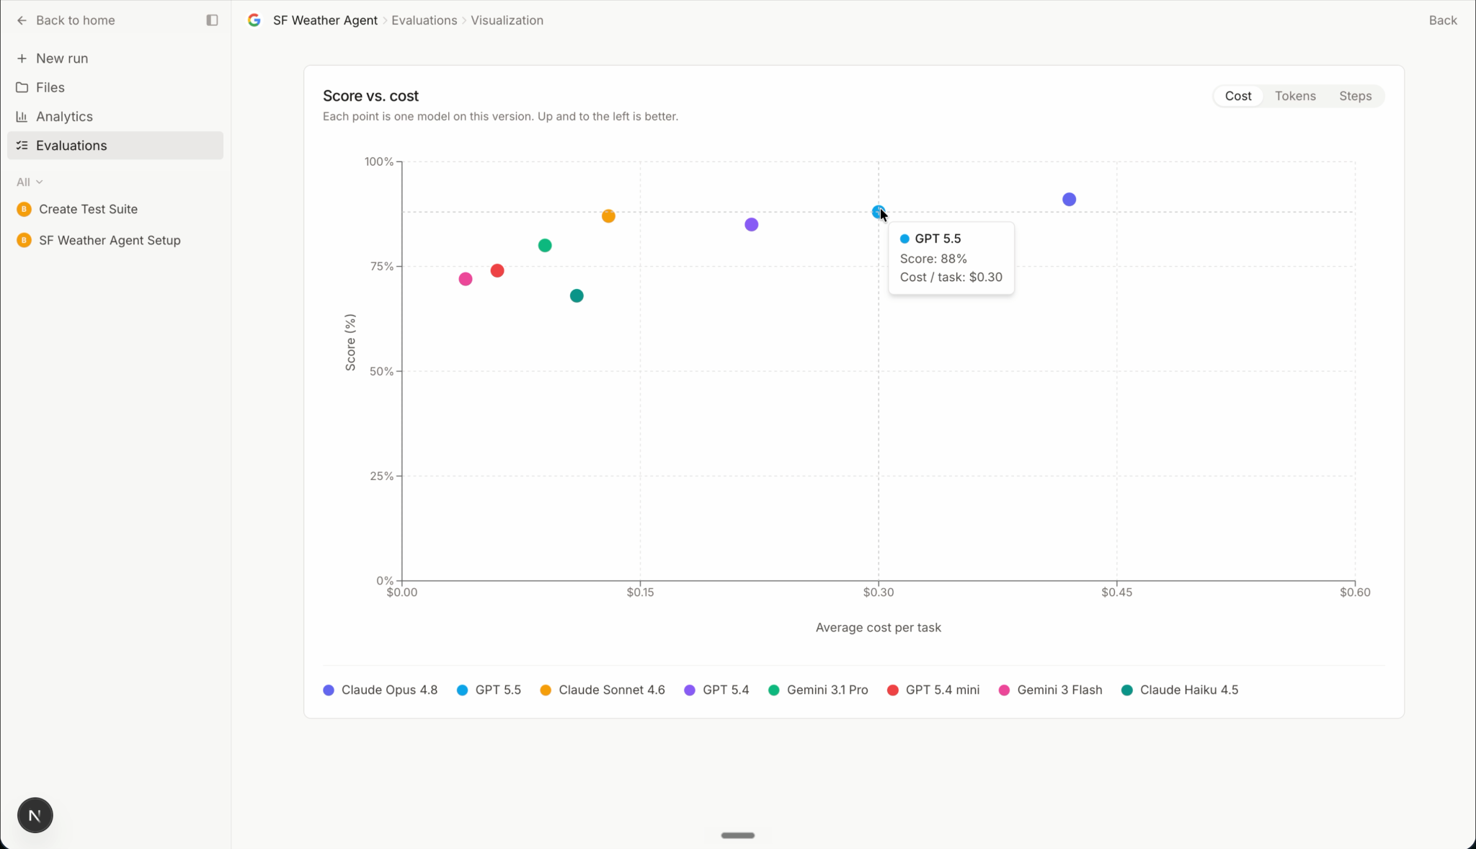This screenshot has width=1476, height=849.
Task: Click the green Gemini 3.1 Pro data point
Action: pyautogui.click(x=545, y=245)
